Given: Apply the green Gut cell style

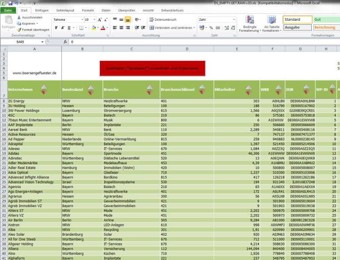Looking at the screenshot, I should pyautogui.click(x=327, y=19).
